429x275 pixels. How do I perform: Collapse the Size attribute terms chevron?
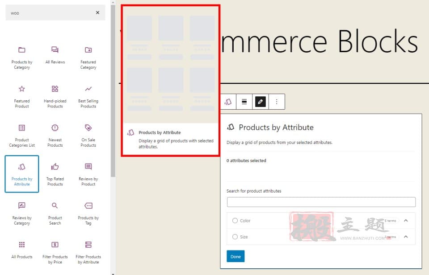coord(406,237)
